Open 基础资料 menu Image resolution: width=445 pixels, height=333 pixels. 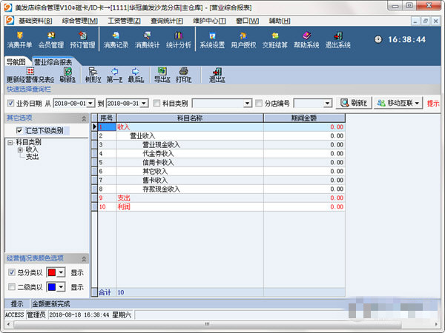coord(36,21)
